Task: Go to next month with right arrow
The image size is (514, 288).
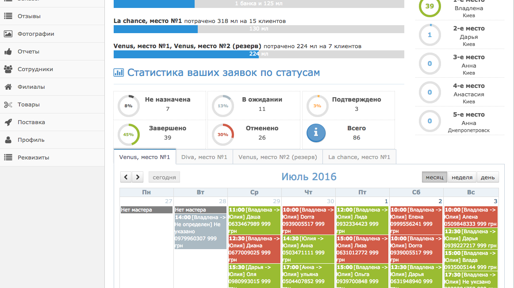Action: [138, 177]
